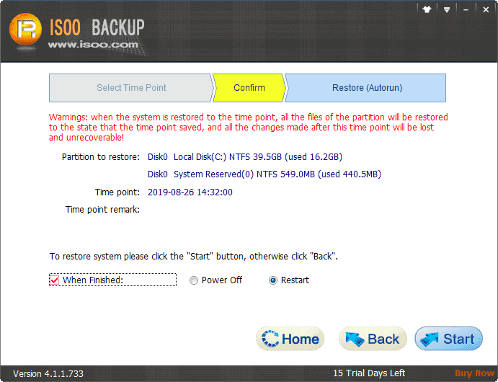498x382 pixels.
Task: Close the Isoo Backup window
Action: pyautogui.click(x=484, y=9)
